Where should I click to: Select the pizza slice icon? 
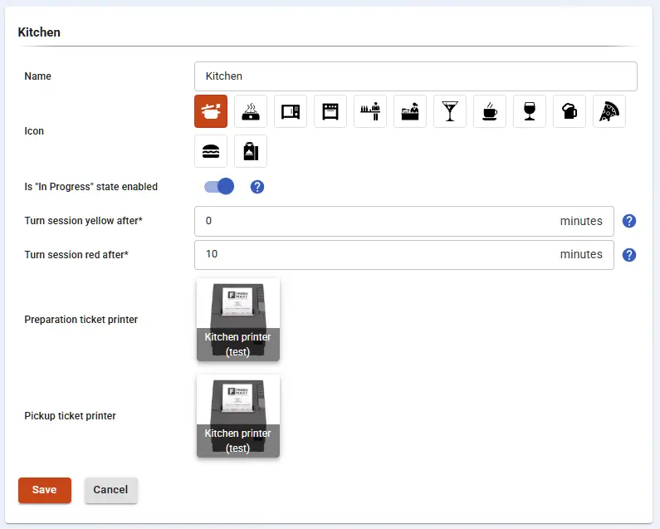coord(609,111)
